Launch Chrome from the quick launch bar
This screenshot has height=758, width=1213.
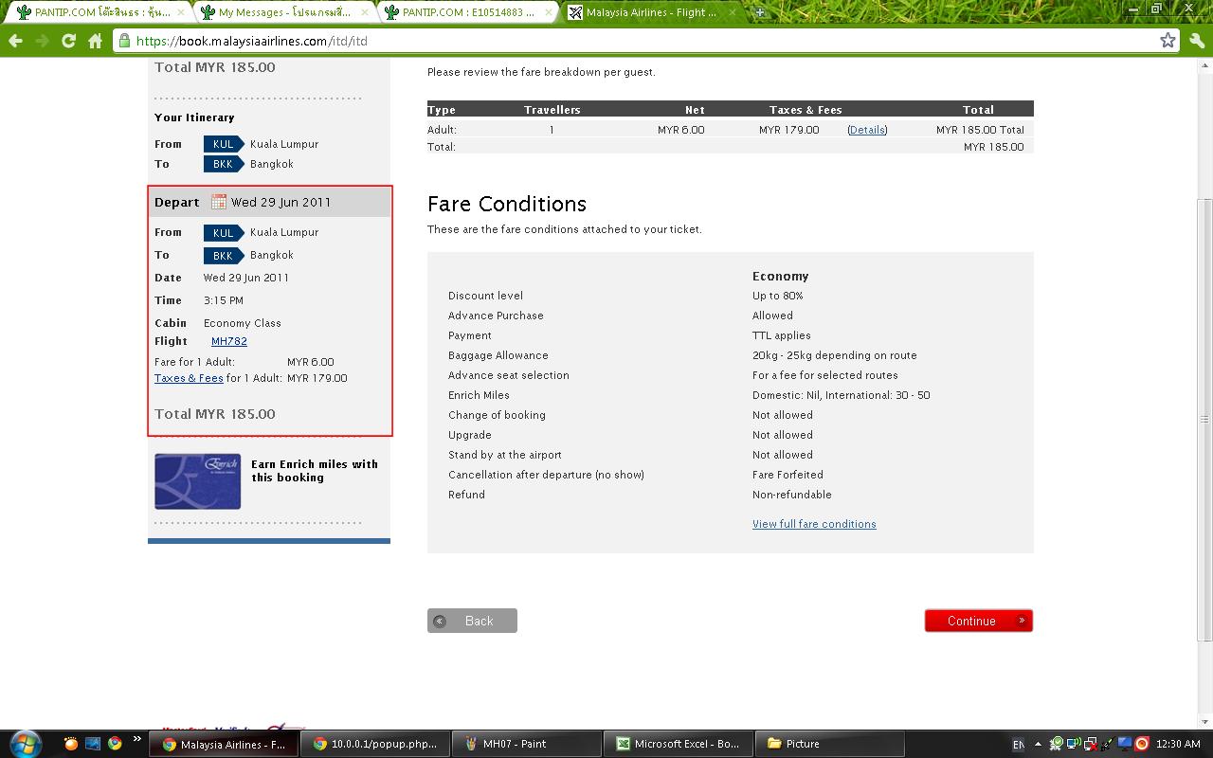click(x=115, y=744)
